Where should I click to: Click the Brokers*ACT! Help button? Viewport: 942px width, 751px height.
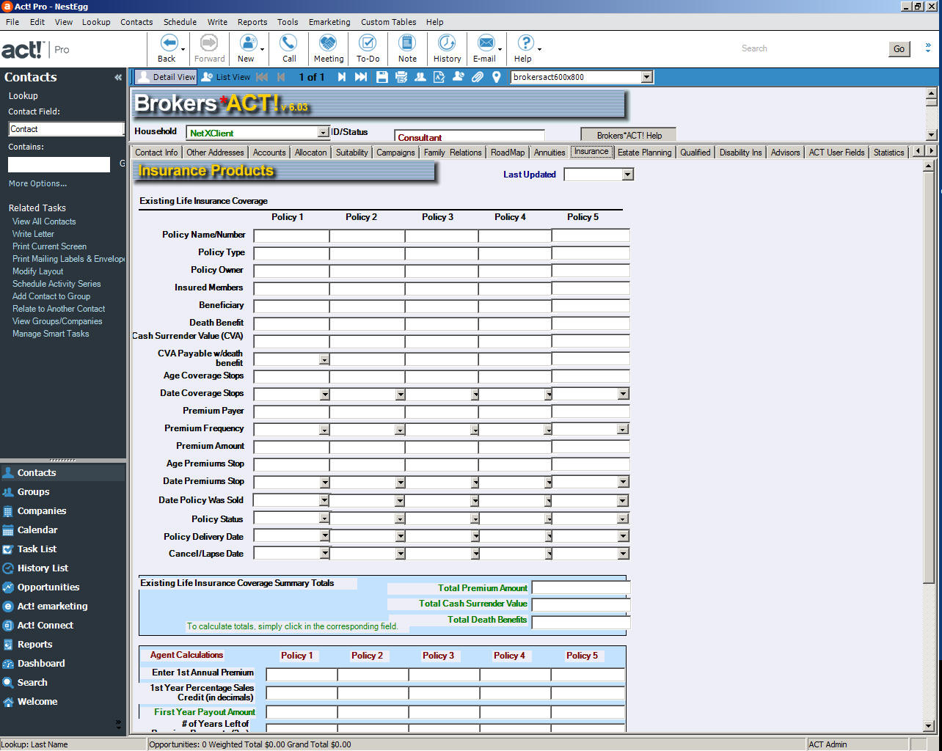click(x=629, y=135)
